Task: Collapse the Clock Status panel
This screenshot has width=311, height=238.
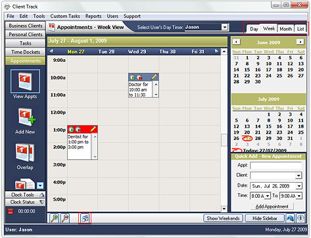Action: pyautogui.click(x=42, y=202)
